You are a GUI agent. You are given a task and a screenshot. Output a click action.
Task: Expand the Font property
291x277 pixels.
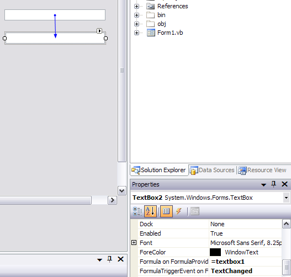pos(134,243)
